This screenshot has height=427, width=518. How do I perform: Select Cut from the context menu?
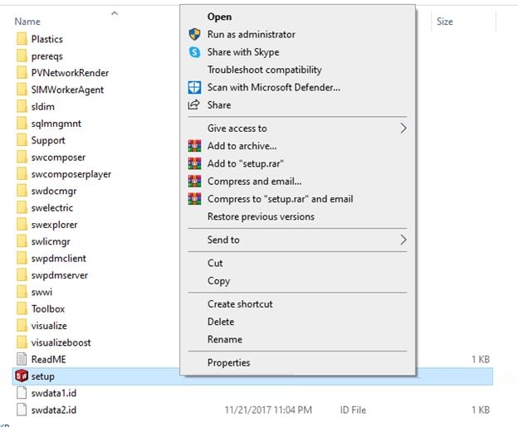(297, 263)
